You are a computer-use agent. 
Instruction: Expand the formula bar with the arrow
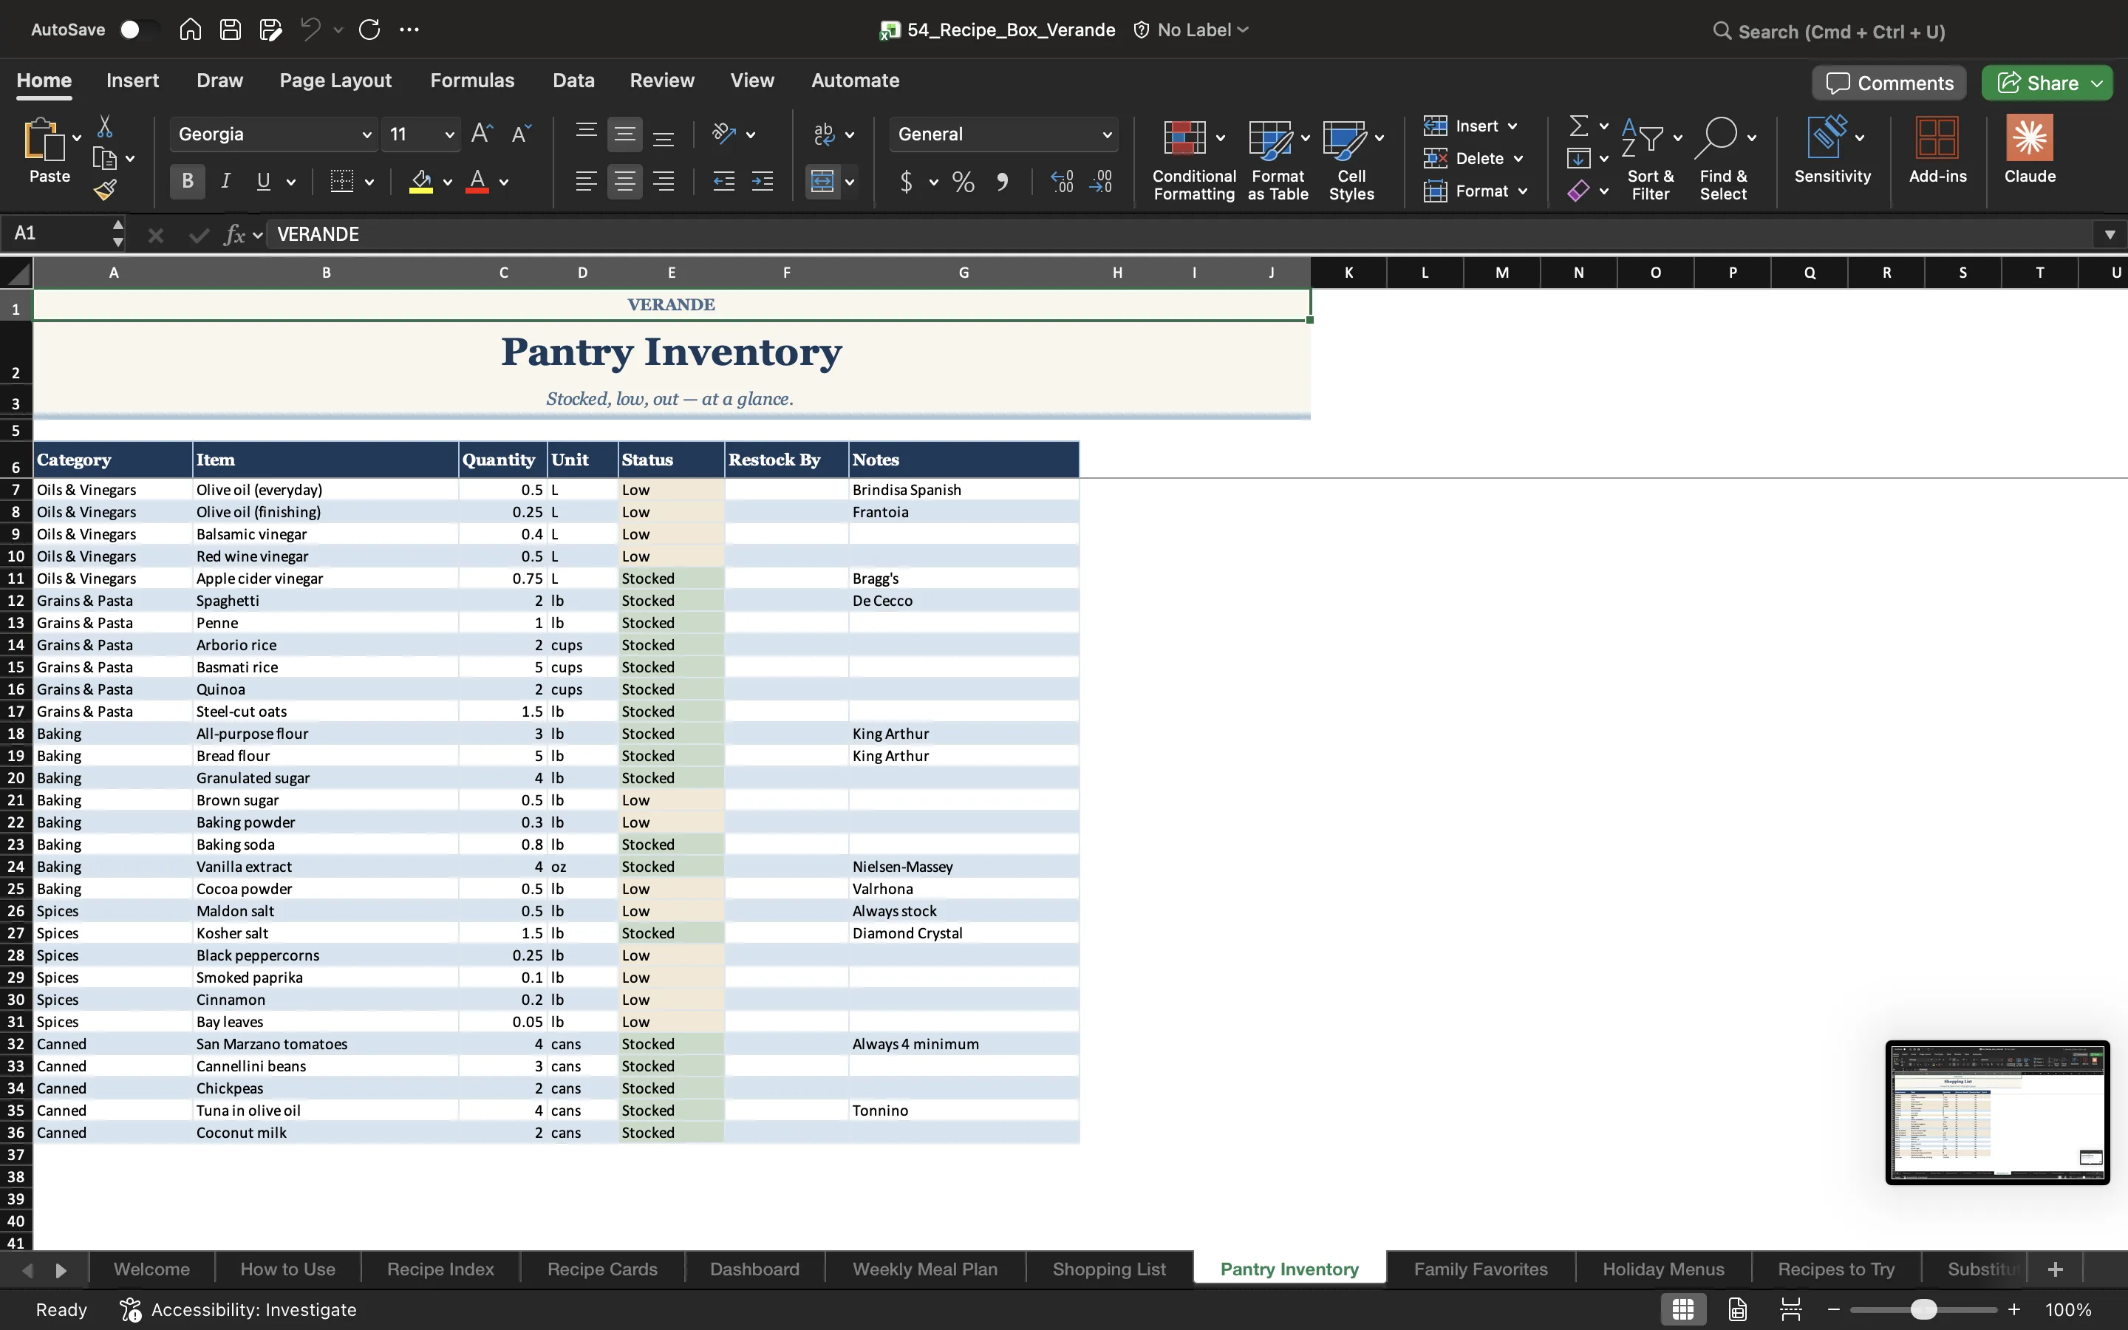click(2109, 235)
